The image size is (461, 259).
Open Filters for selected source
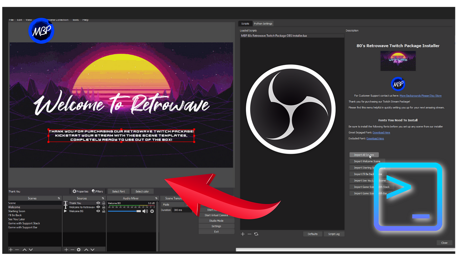click(x=97, y=191)
